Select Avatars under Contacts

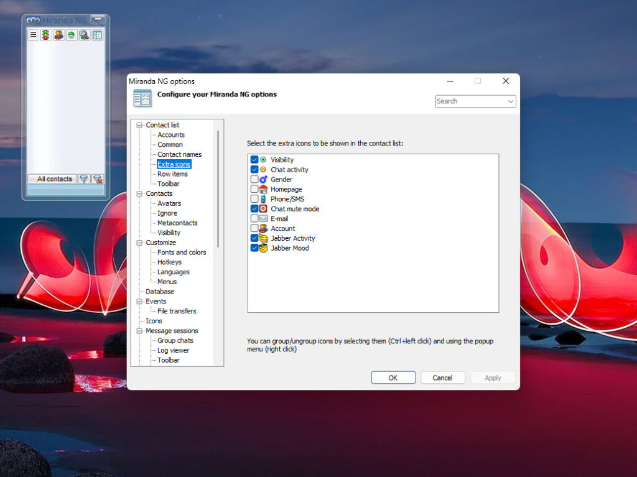tap(169, 203)
